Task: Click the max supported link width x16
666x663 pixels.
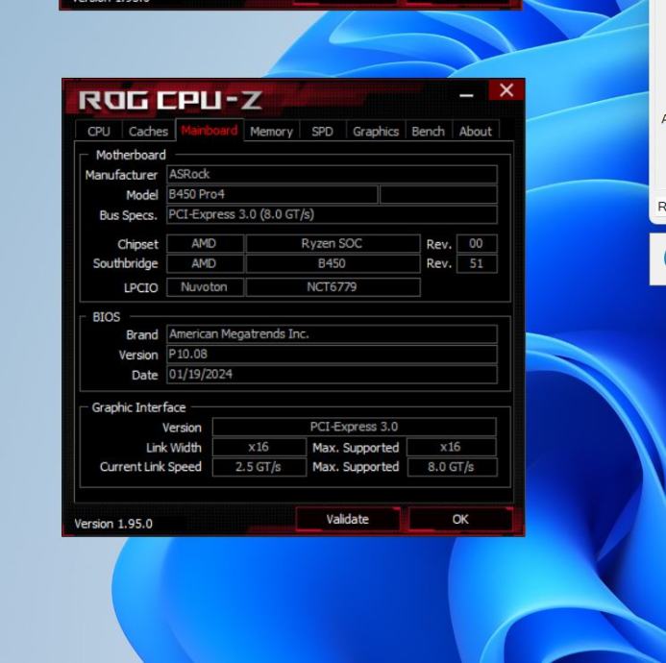Action: [x=452, y=447]
